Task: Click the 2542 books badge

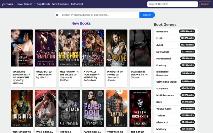Action: (187, 122)
